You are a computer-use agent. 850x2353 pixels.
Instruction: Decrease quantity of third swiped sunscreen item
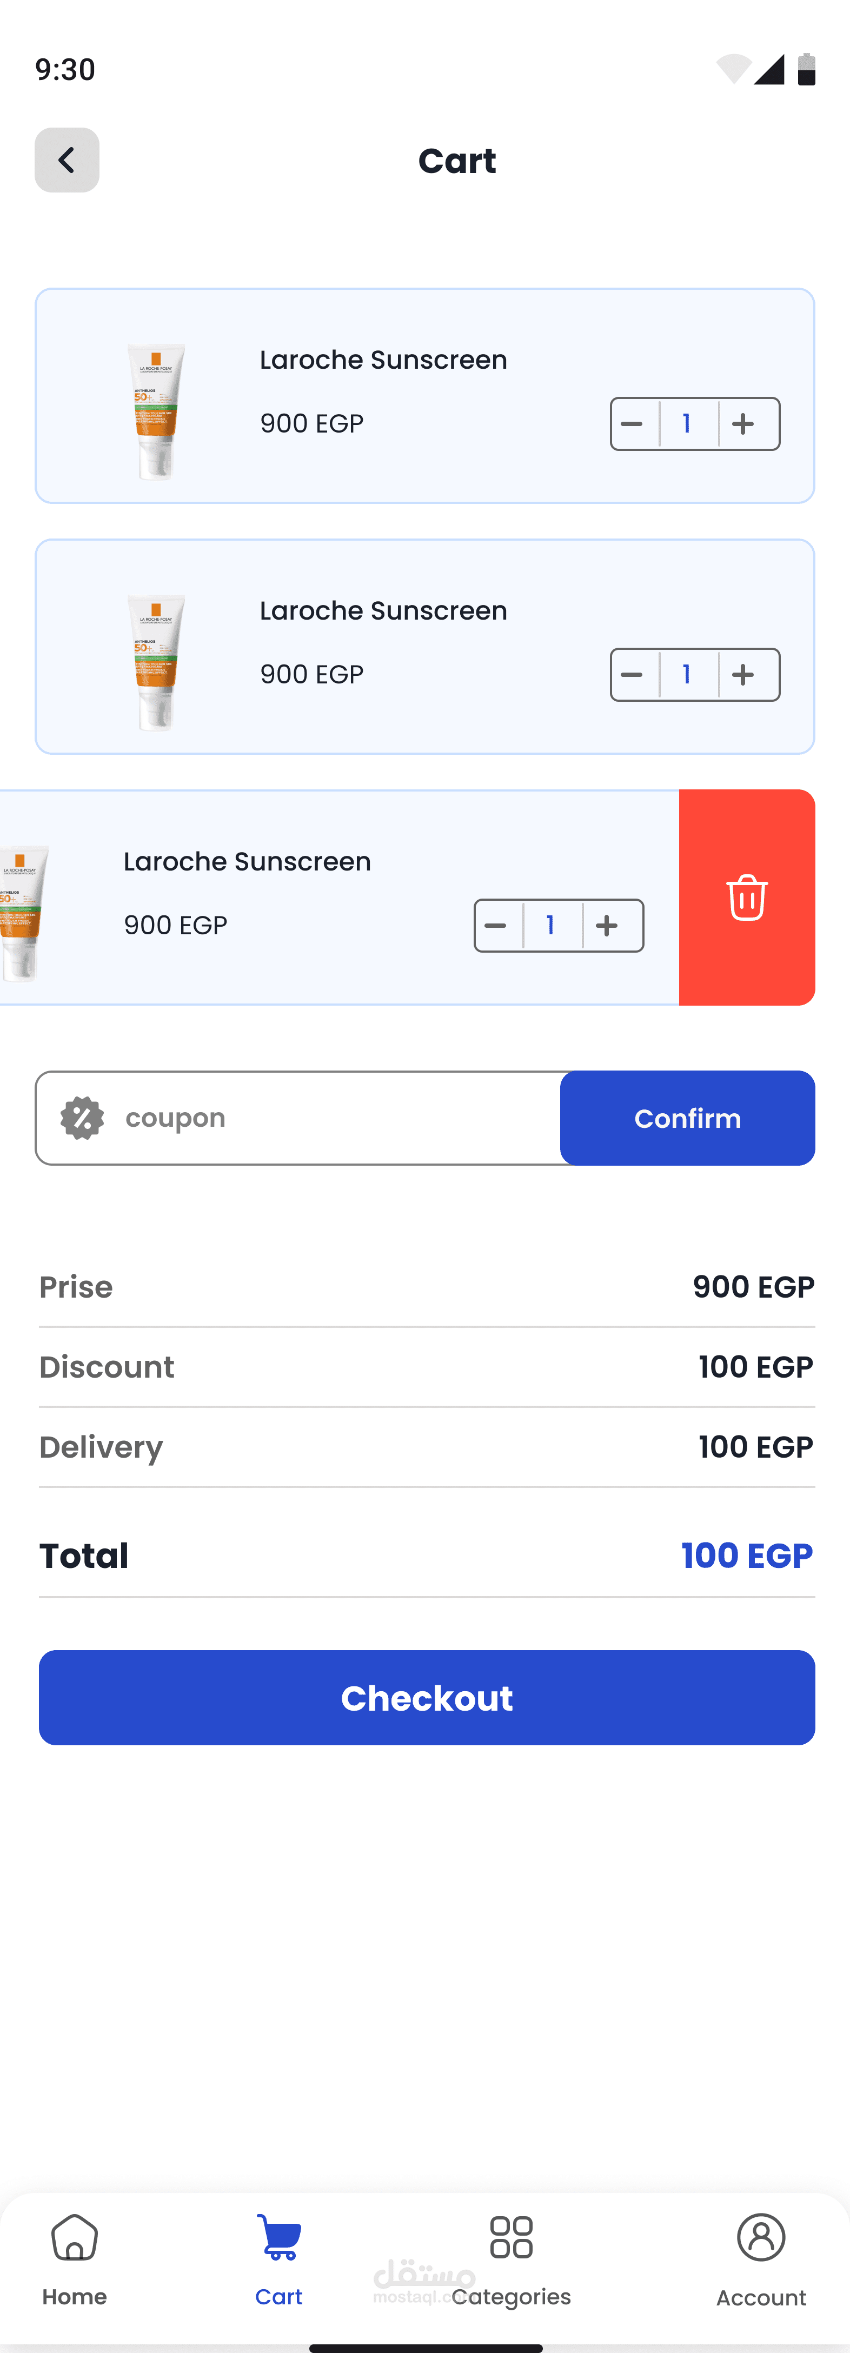coord(496,925)
